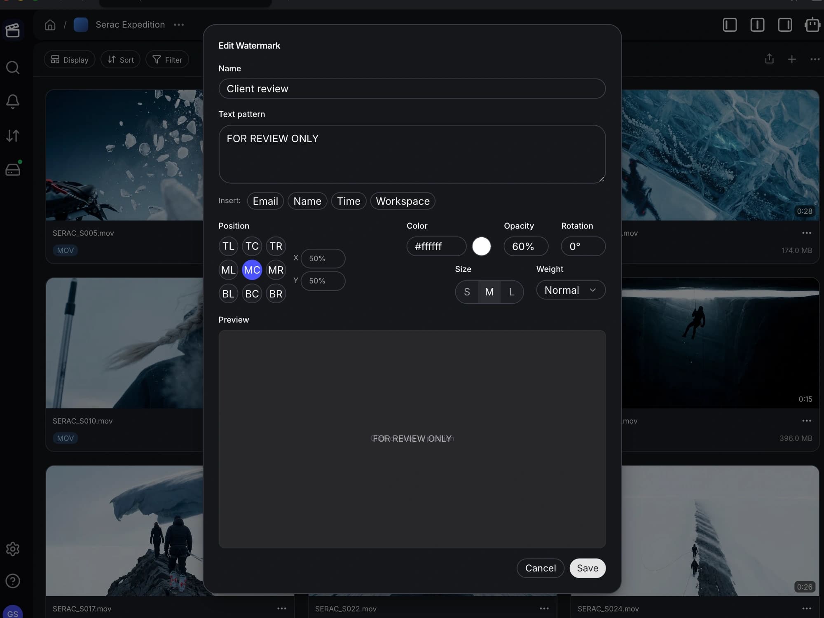Open search from the left sidebar
Screen dimensions: 824x618
click(13, 67)
